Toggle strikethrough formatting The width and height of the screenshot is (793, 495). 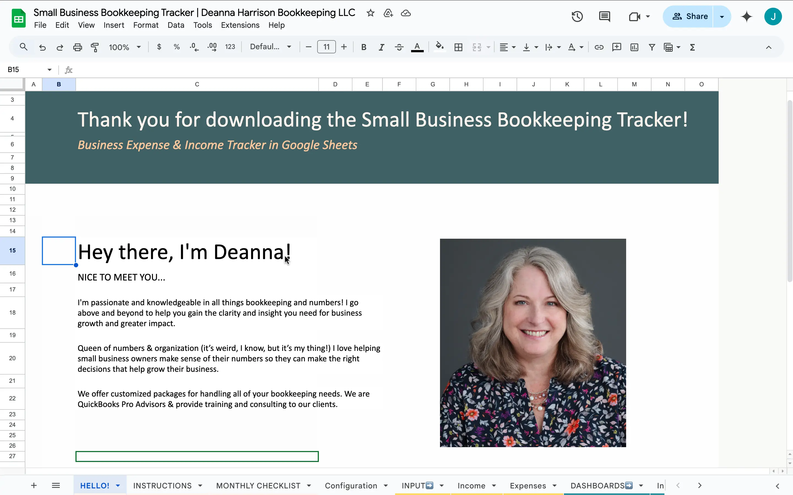[399, 47]
